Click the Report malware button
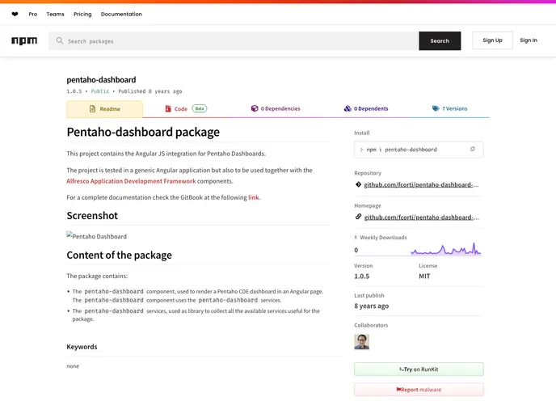The width and height of the screenshot is (556, 414). click(419, 390)
